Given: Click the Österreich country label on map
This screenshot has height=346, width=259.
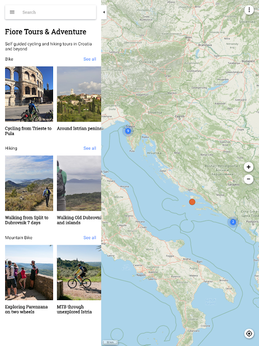Looking at the screenshot, I should click(x=148, y=62).
